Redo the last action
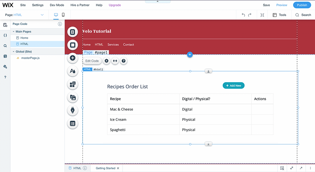315x172 pixels. coord(250,15)
